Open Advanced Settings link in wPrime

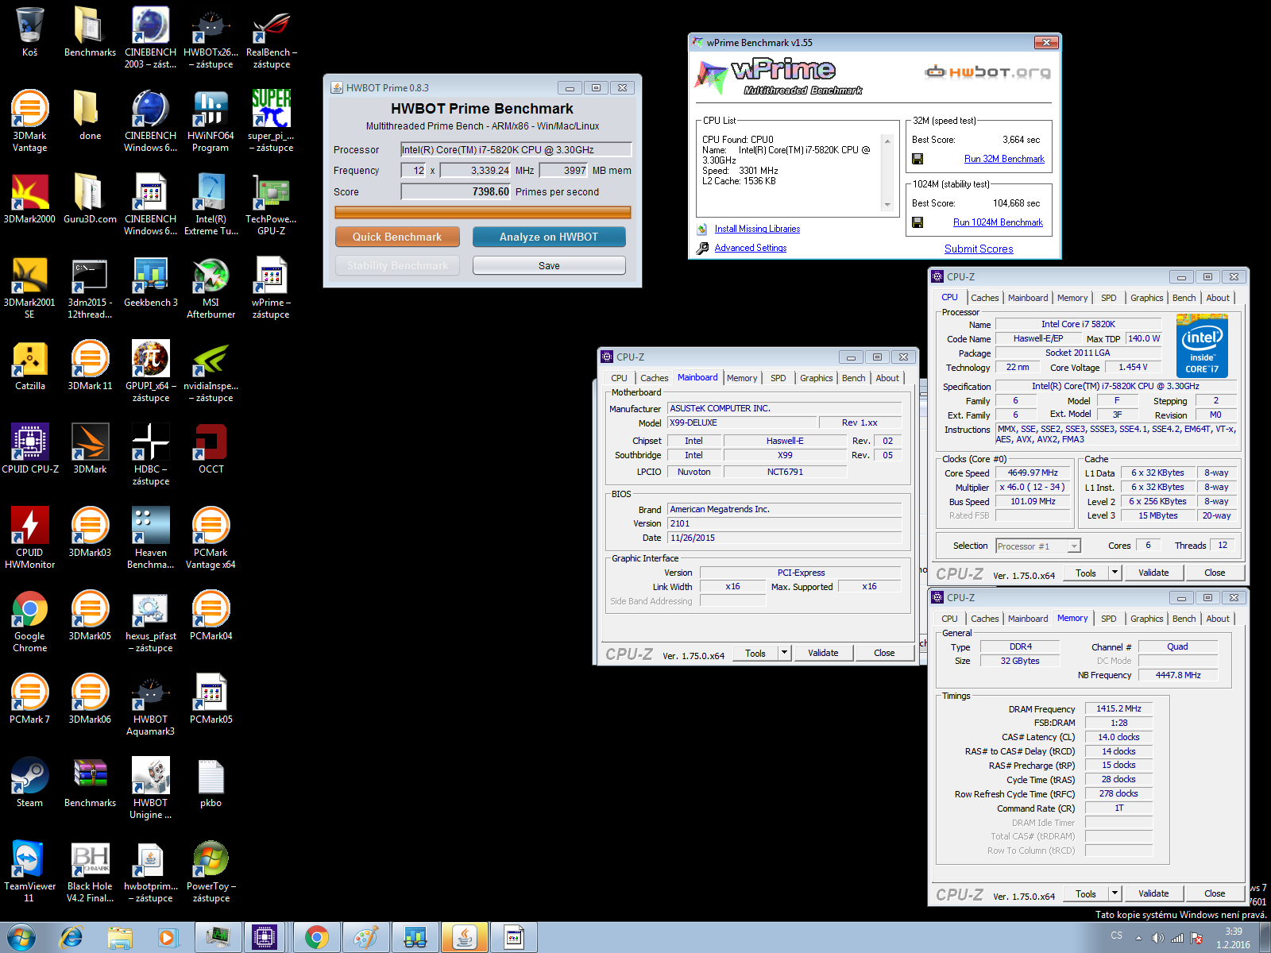coord(751,248)
